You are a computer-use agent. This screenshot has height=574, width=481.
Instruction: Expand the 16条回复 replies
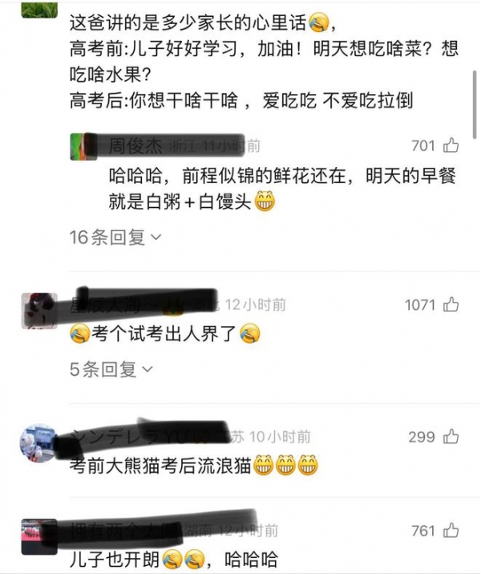[115, 237]
